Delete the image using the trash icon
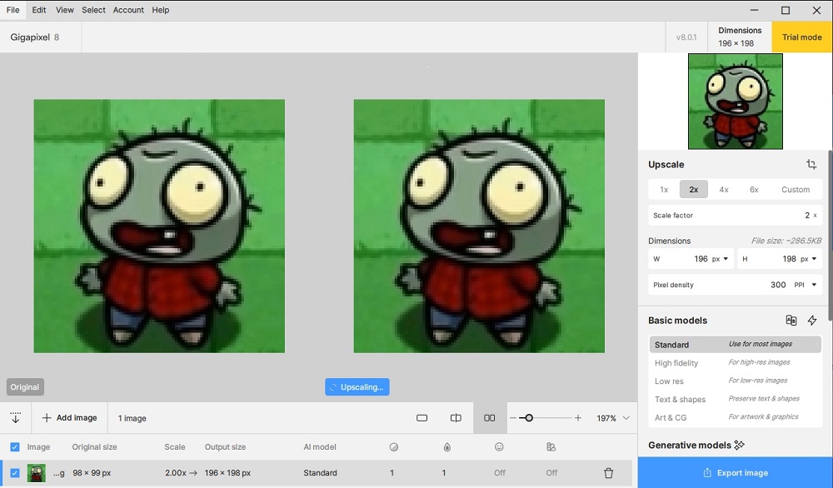This screenshot has height=488, width=833. click(x=608, y=473)
